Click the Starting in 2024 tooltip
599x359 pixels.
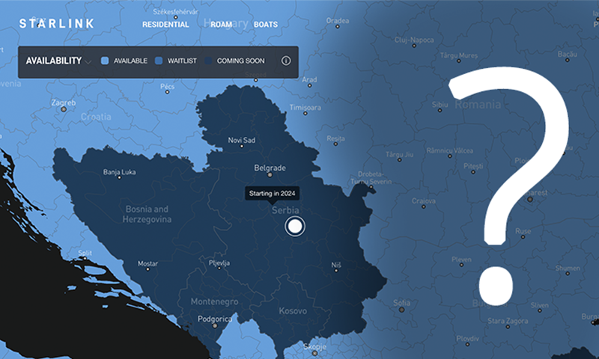point(272,194)
